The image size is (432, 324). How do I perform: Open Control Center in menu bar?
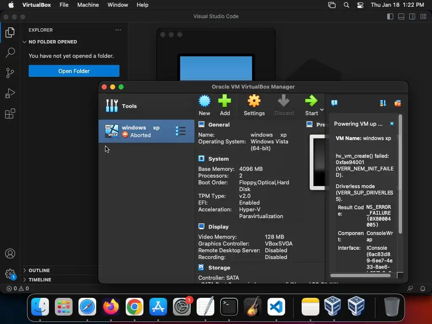click(360, 5)
